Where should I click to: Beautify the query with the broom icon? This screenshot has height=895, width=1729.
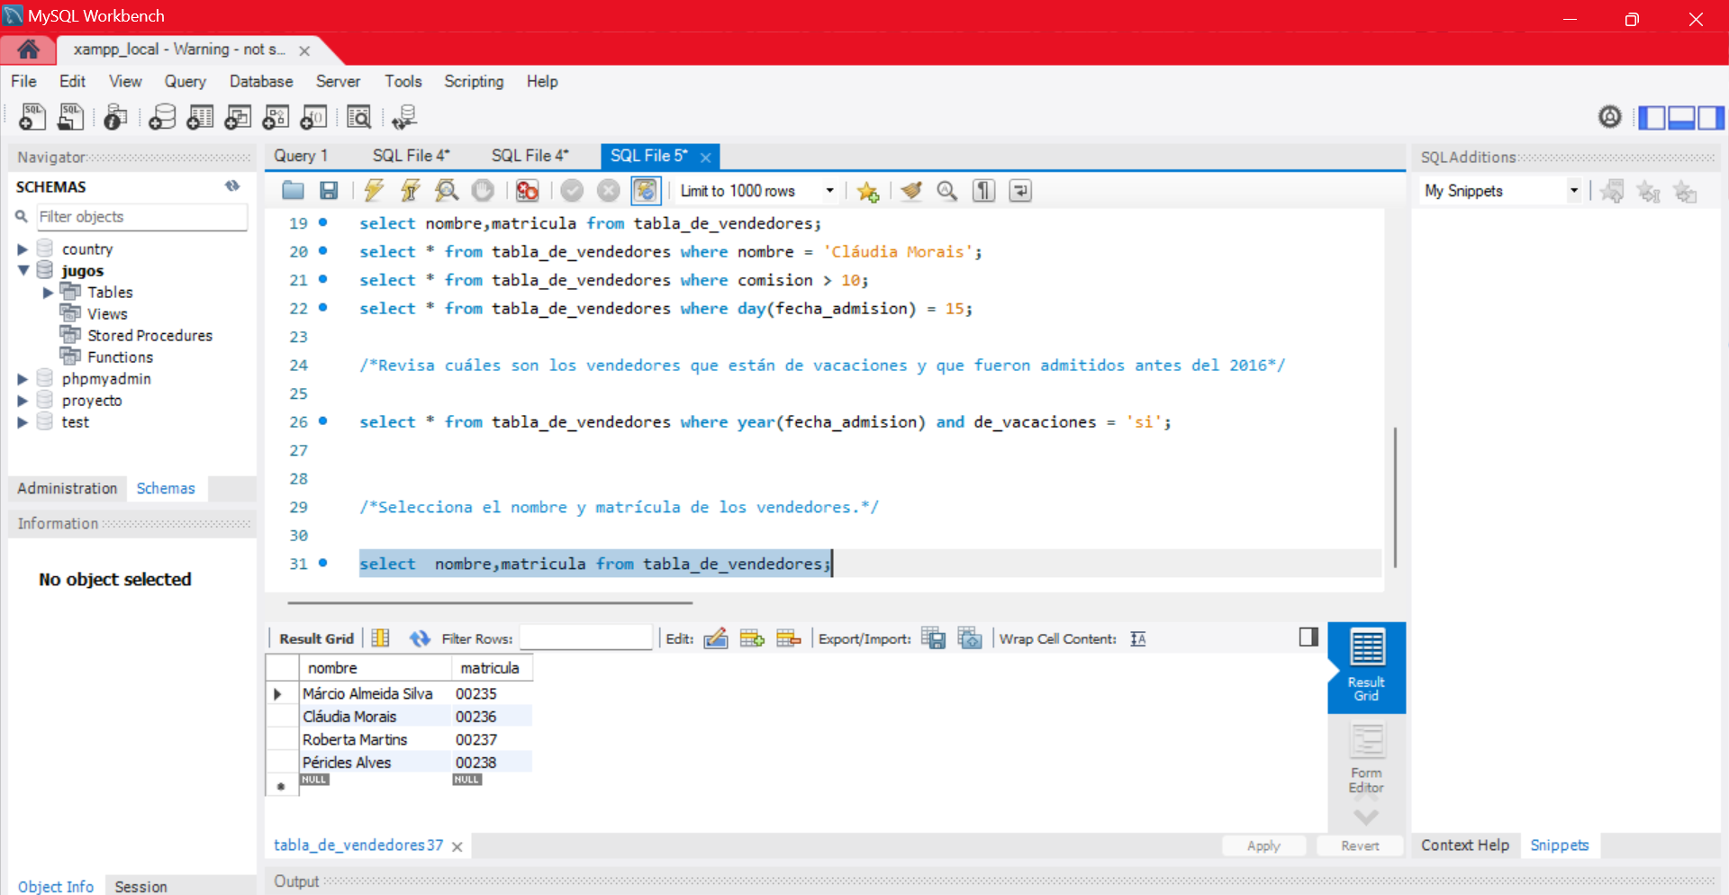911,191
